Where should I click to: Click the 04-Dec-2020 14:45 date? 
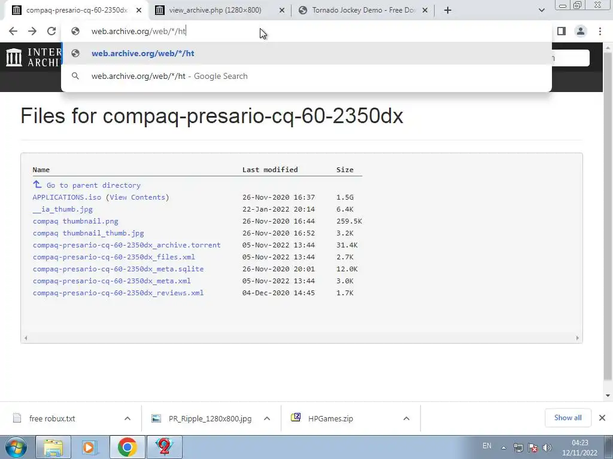(x=278, y=293)
